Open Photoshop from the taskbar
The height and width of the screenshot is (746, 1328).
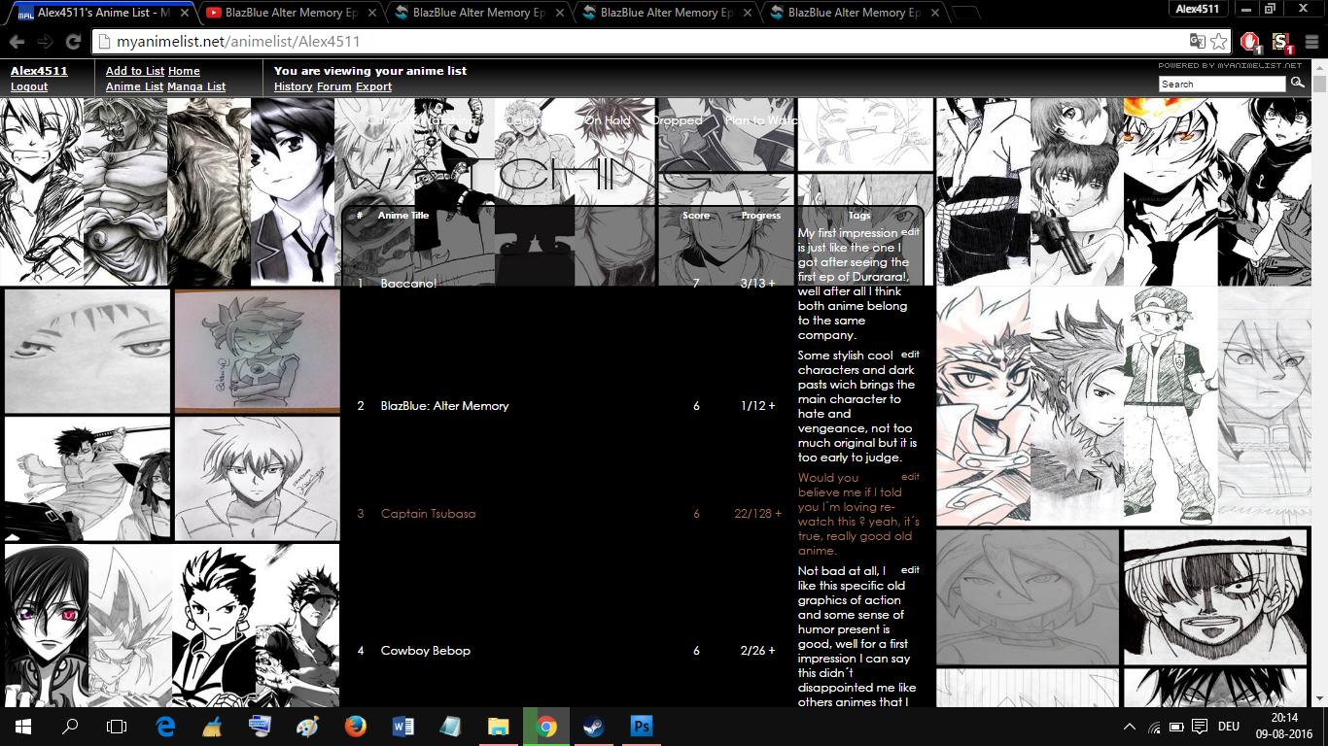coord(641,727)
